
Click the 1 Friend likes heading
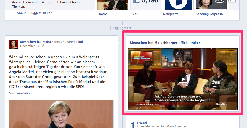[x=142, y=123]
